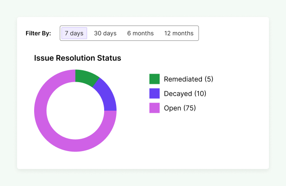The image size is (286, 186).
Task: Select the Decayed (10) legend label
Action: coord(185,94)
